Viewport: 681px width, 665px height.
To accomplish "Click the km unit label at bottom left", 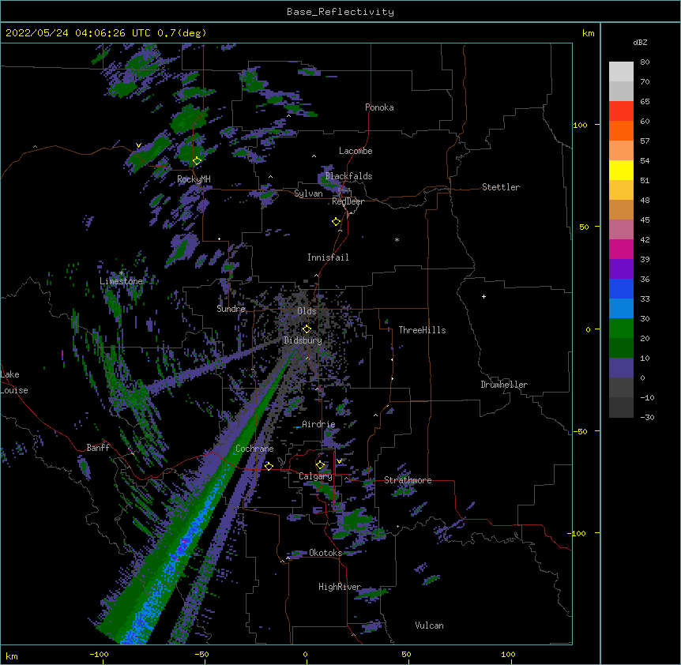I will 12,656.
